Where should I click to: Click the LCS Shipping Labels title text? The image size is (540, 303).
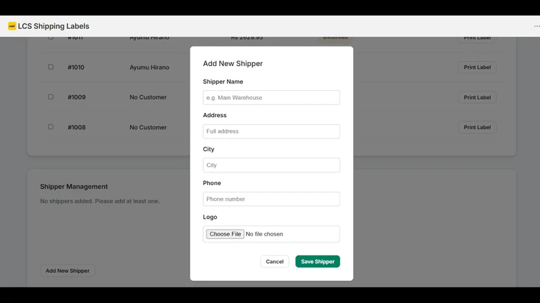pyautogui.click(x=53, y=26)
